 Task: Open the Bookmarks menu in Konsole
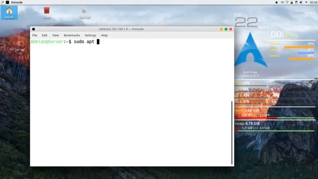pos(72,35)
